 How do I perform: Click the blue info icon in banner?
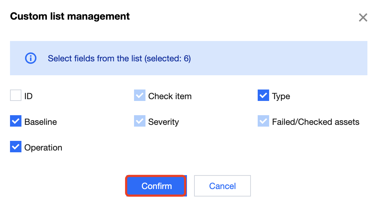tap(31, 58)
